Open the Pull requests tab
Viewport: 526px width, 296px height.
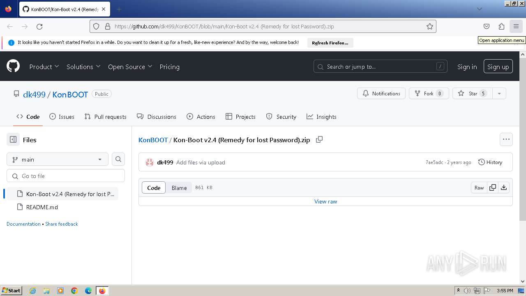click(105, 117)
